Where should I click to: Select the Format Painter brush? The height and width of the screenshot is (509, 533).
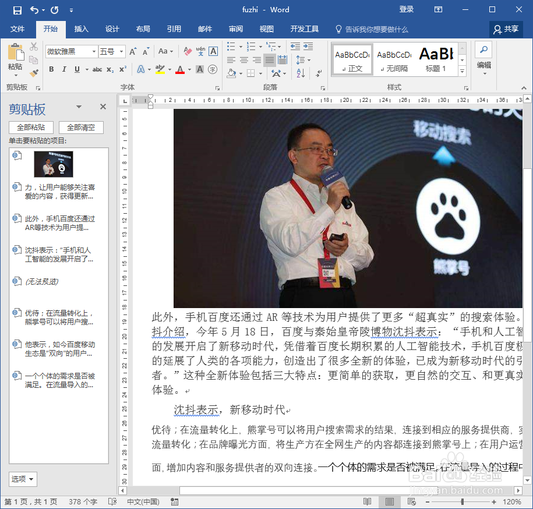[33, 73]
